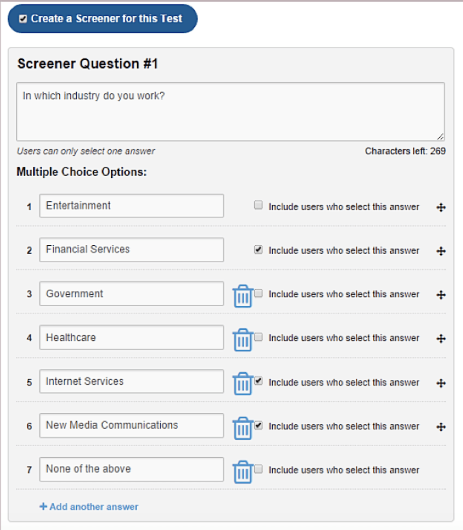Viewport: 463px width, 530px height.
Task: Enable include for None of the above
Action: coord(258,469)
